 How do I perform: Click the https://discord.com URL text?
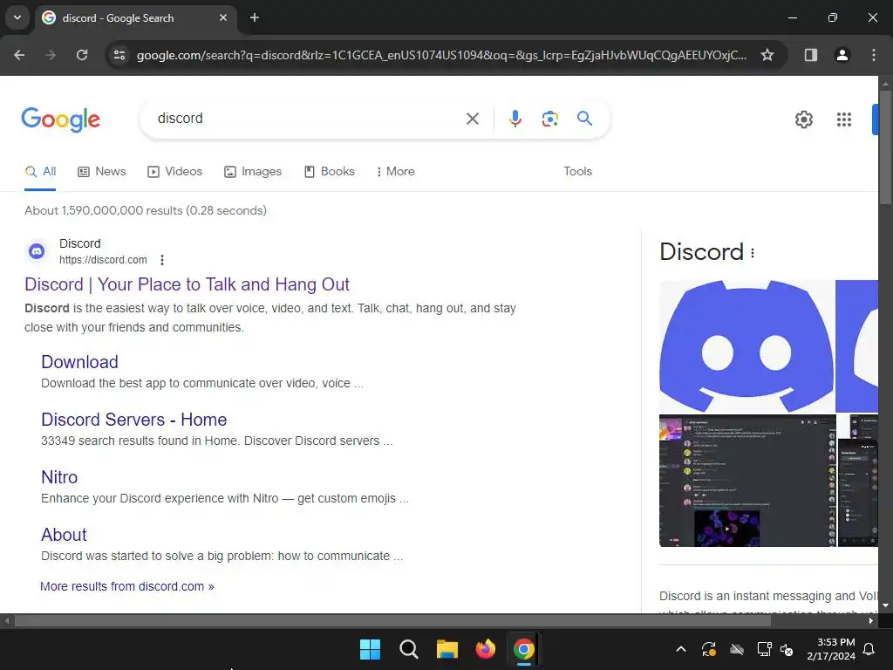click(103, 260)
